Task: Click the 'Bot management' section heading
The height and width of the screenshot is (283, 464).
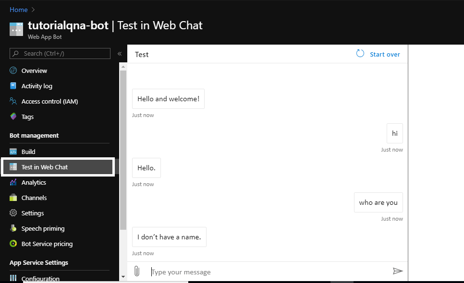Action: click(x=34, y=136)
